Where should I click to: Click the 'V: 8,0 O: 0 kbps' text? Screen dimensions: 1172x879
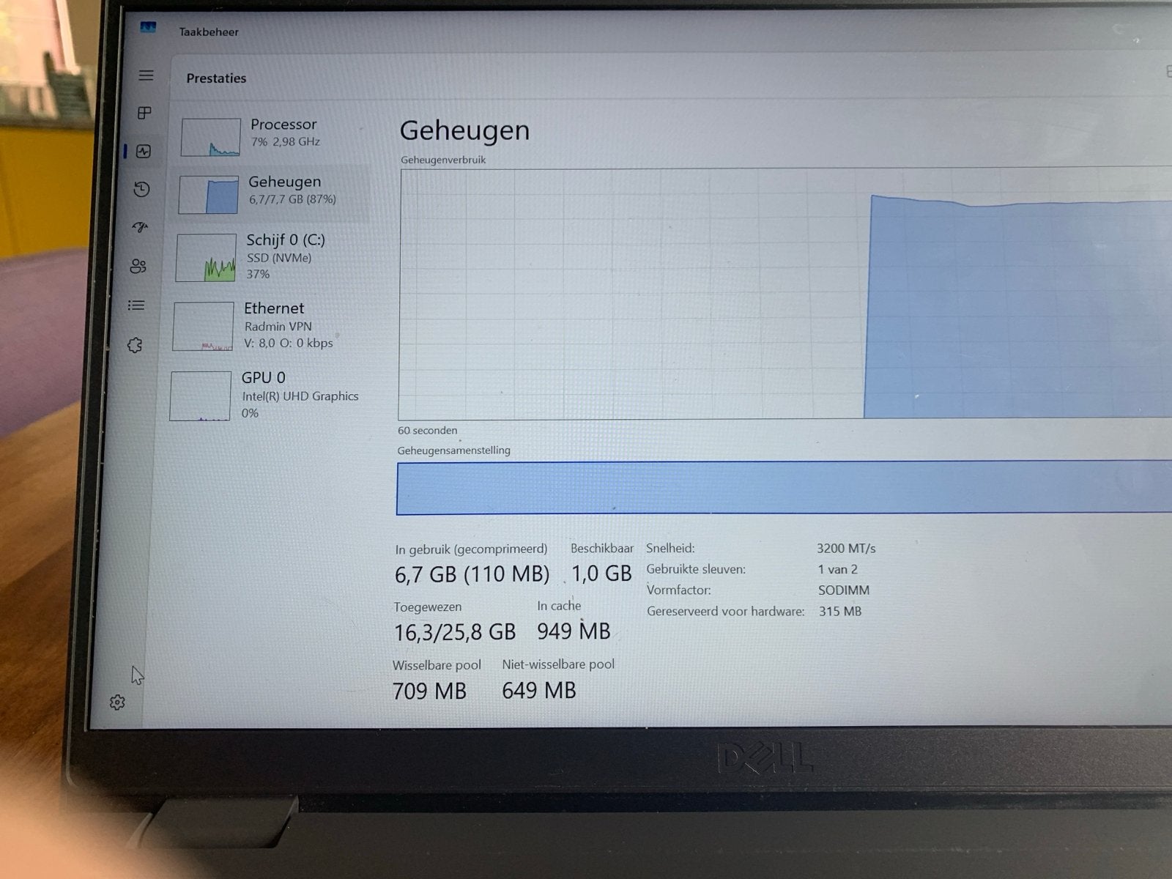click(x=289, y=343)
